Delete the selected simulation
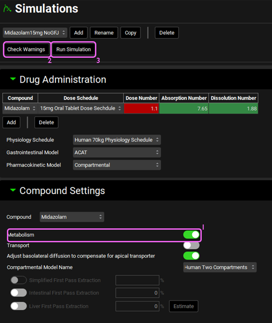Screen dimensions: 272x323 (x=166, y=33)
